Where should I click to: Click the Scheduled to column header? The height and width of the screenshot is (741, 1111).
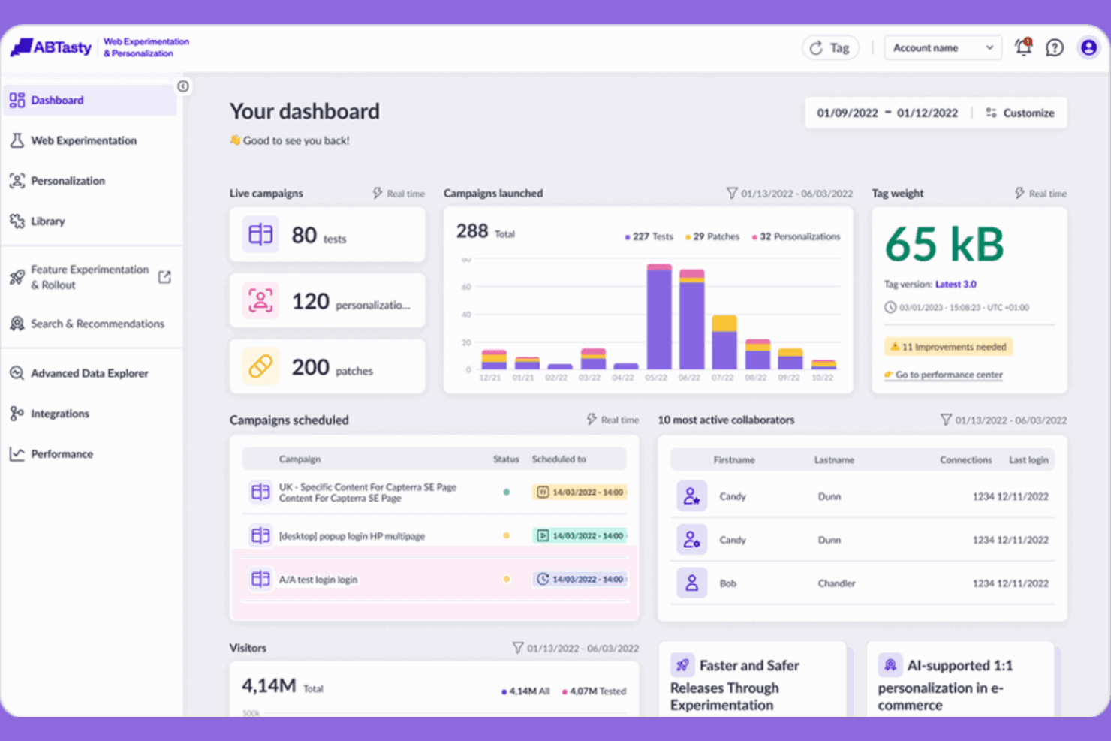coord(559,459)
